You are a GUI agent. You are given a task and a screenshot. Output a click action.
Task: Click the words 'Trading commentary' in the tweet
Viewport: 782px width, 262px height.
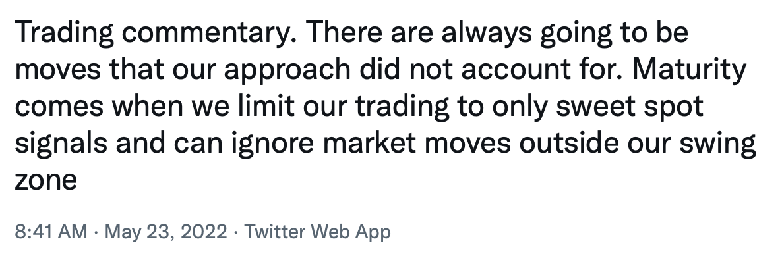pyautogui.click(x=155, y=33)
